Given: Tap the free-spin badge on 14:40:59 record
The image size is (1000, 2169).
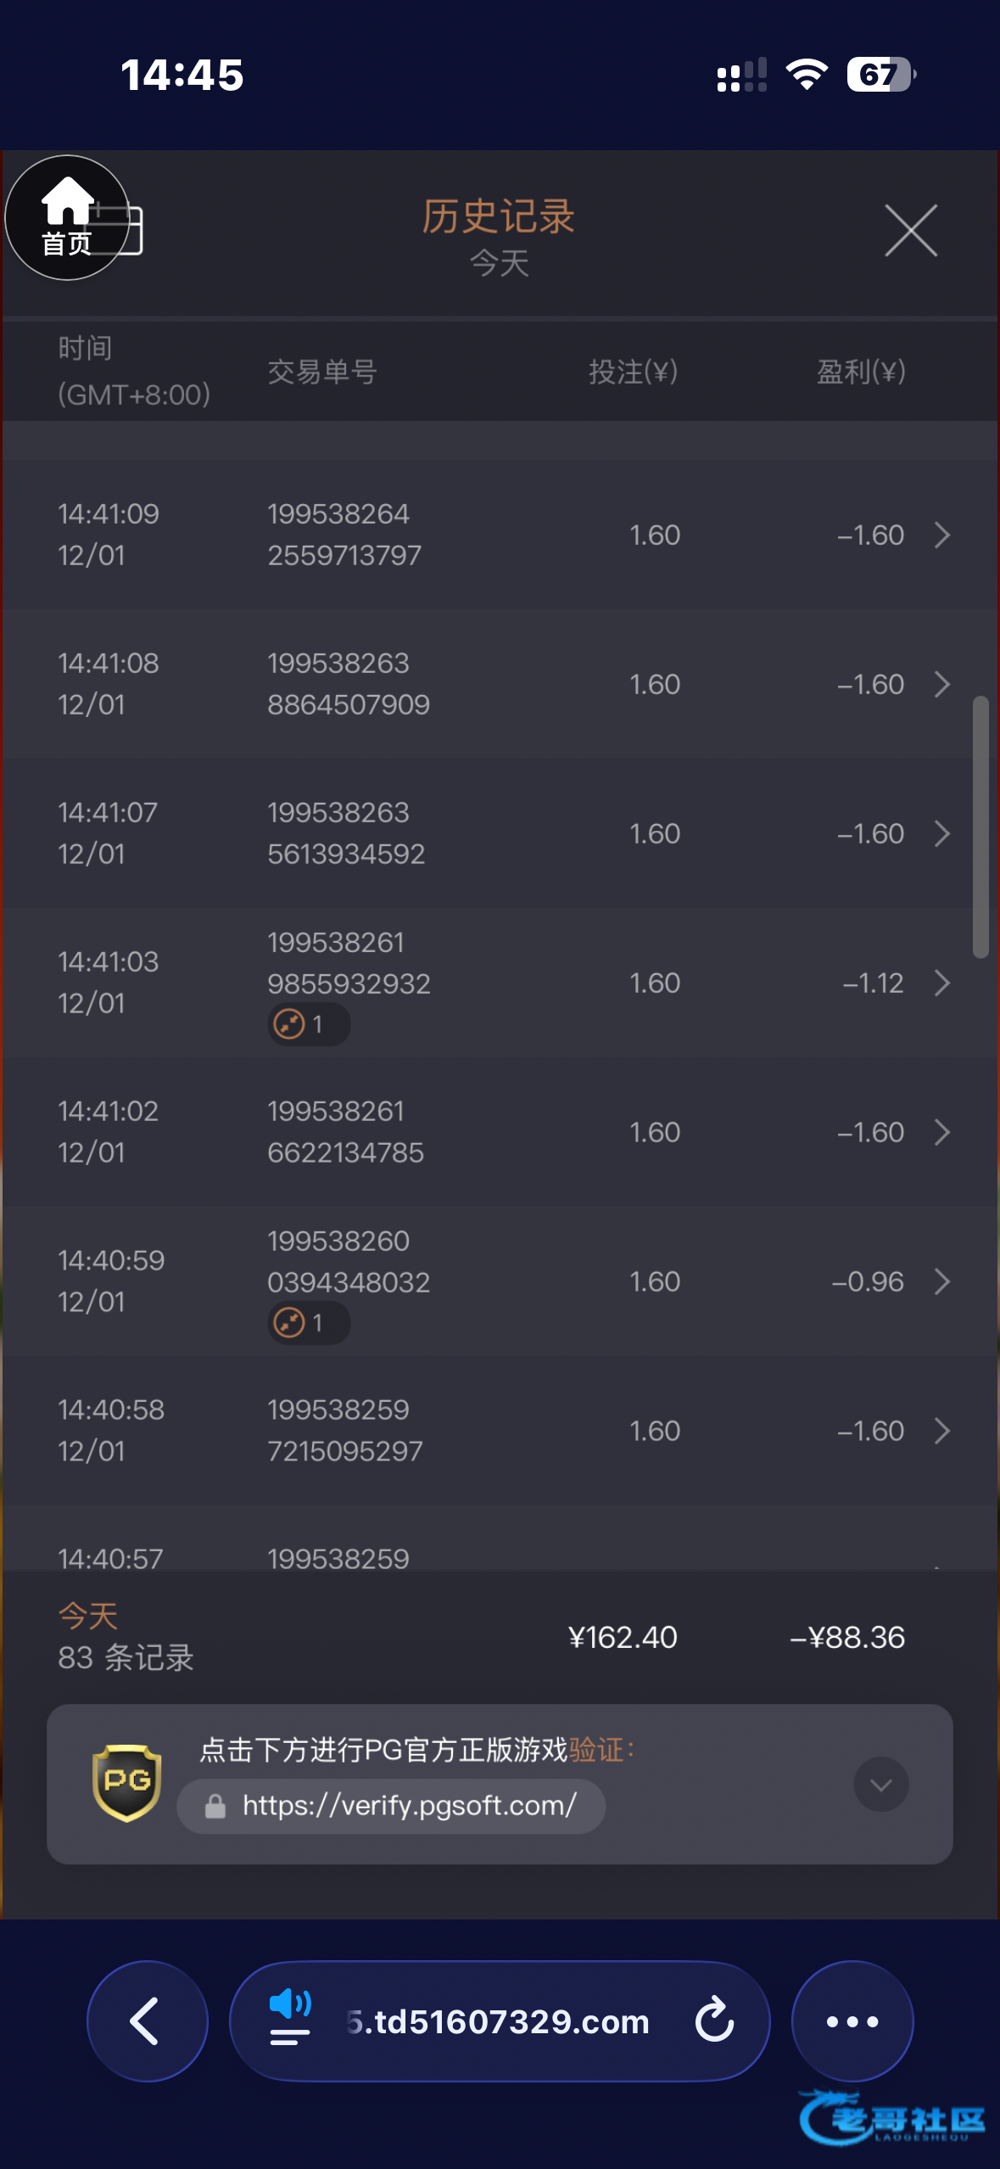Looking at the screenshot, I should pos(308,1323).
